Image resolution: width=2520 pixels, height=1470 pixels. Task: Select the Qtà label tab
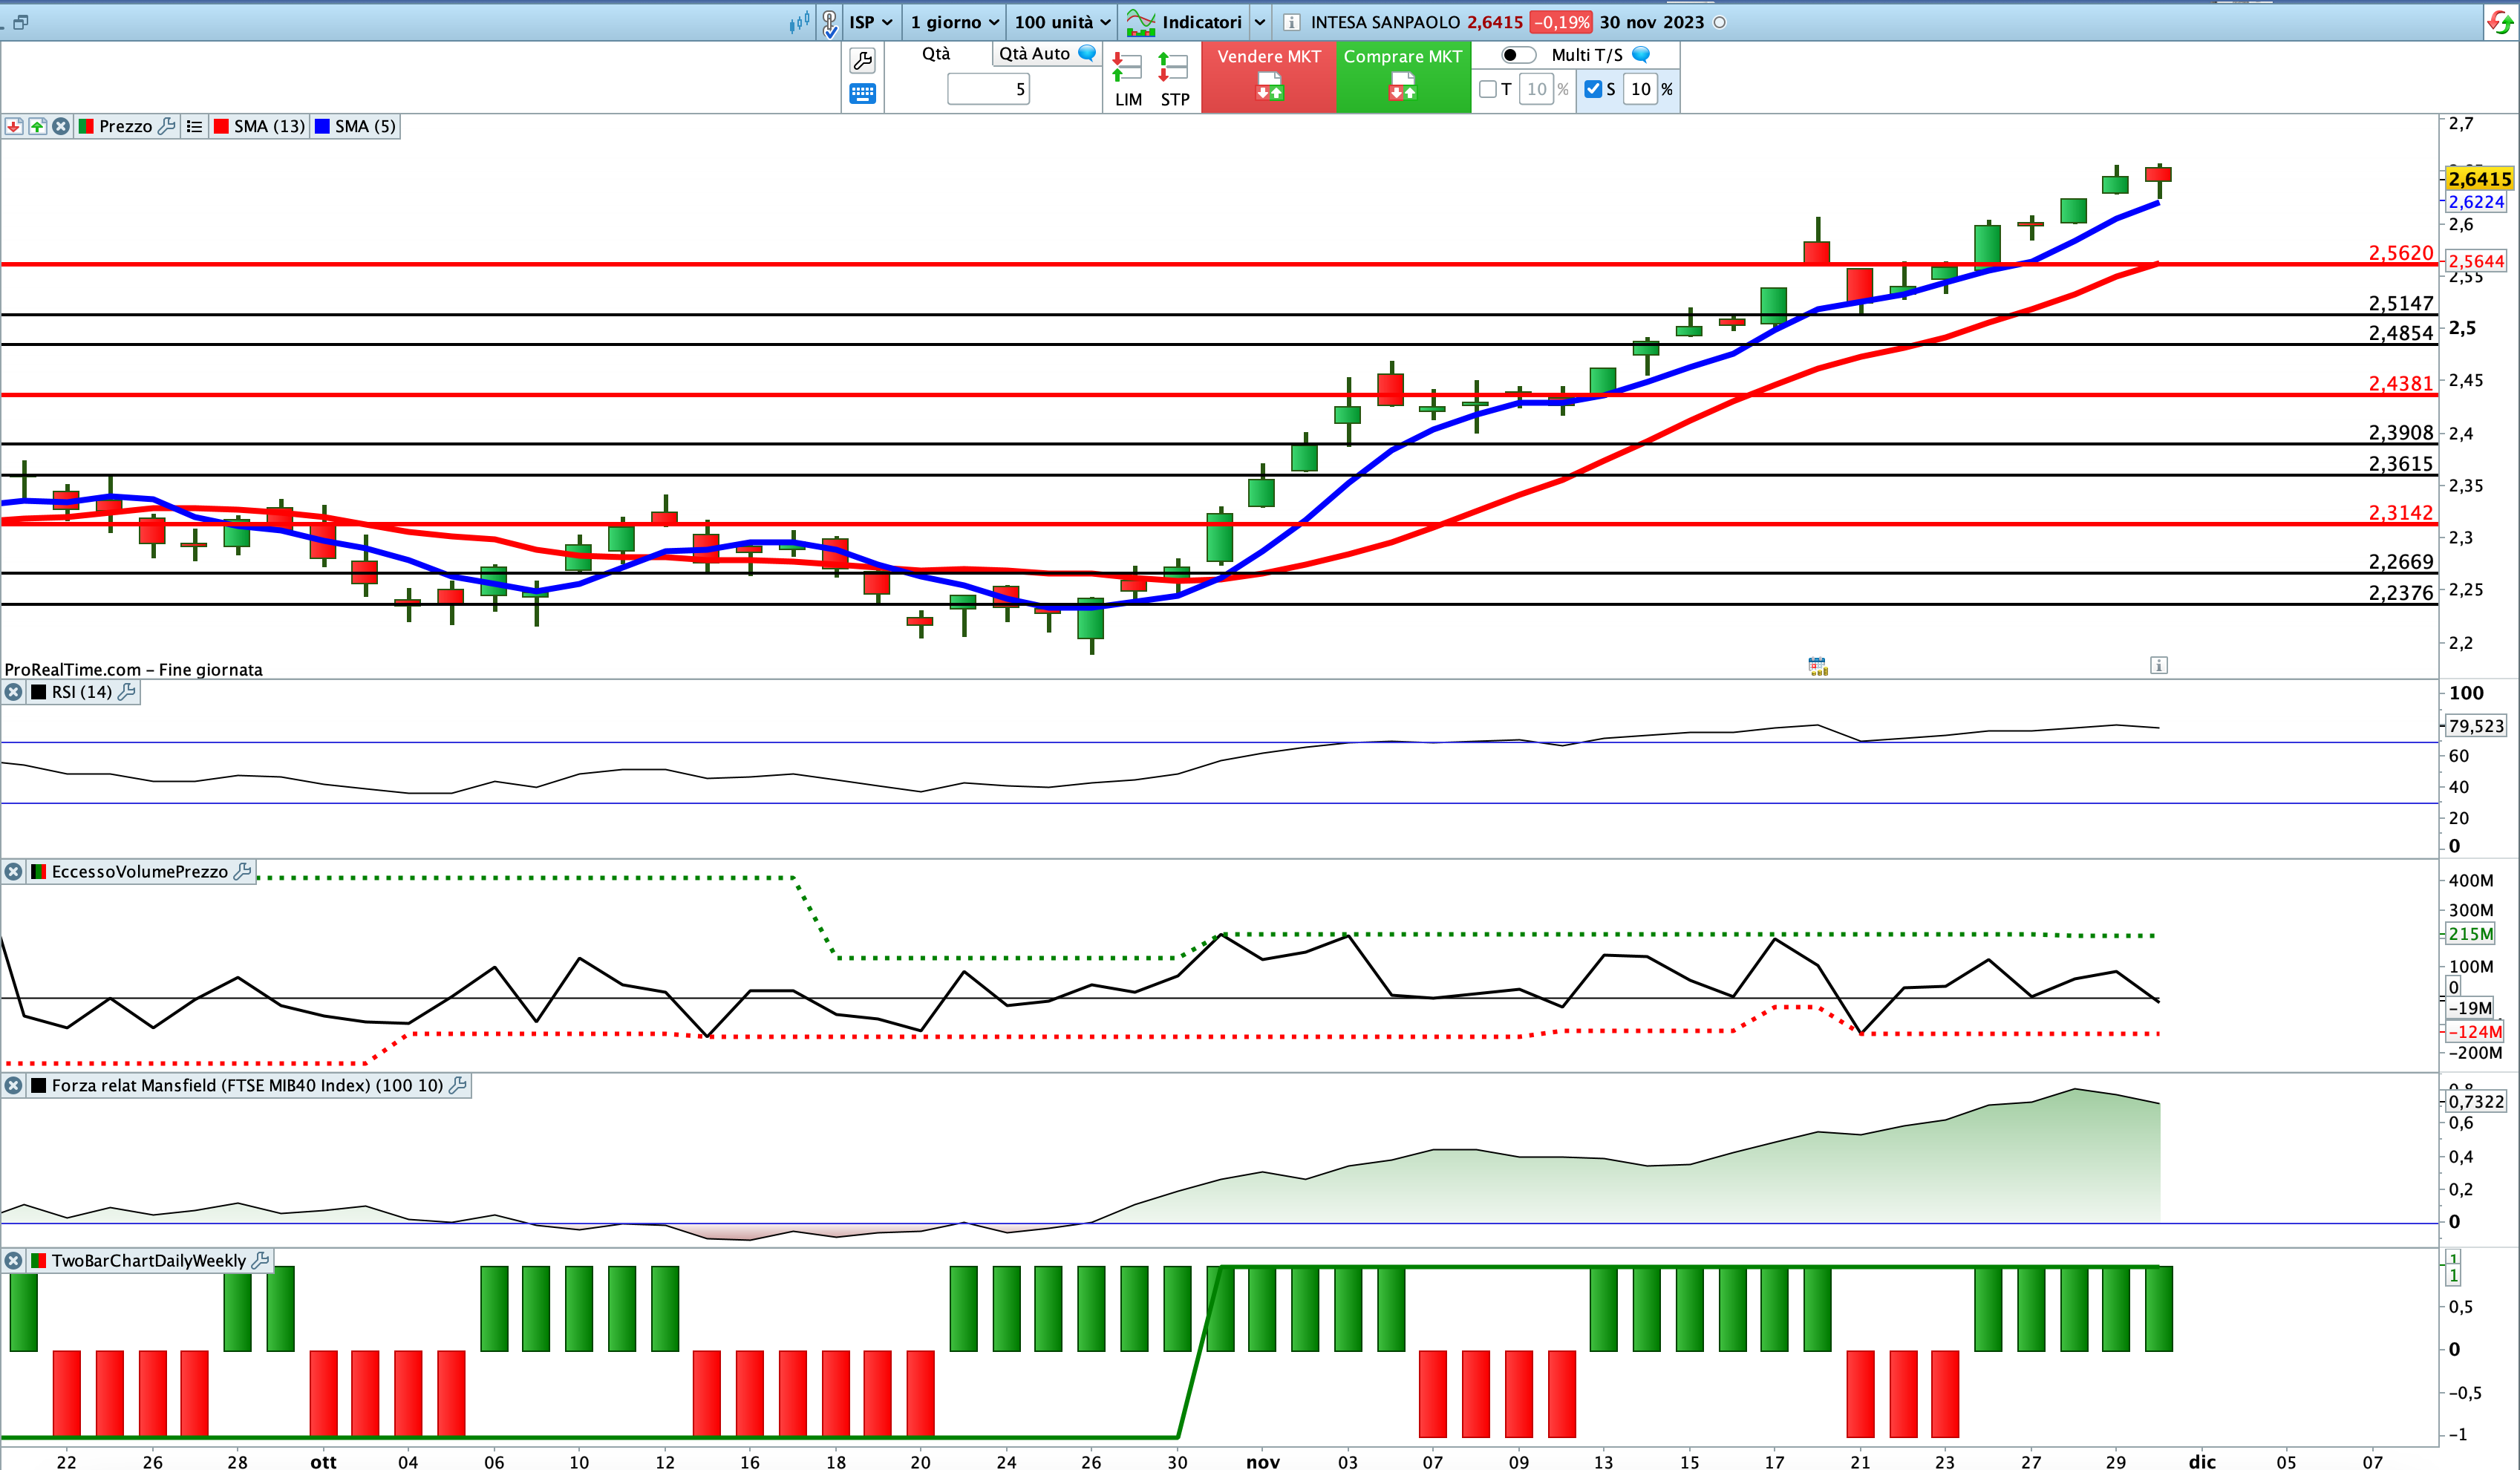point(936,54)
